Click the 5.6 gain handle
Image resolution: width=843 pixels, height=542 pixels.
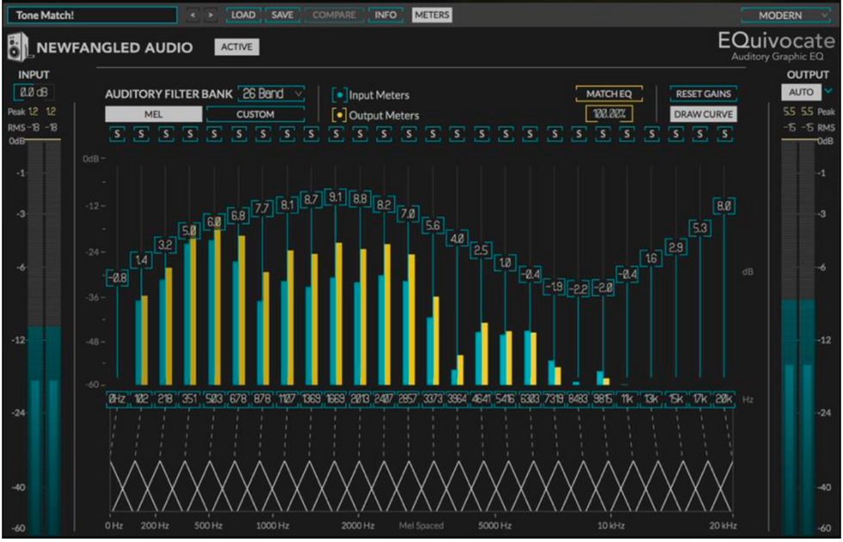click(433, 225)
